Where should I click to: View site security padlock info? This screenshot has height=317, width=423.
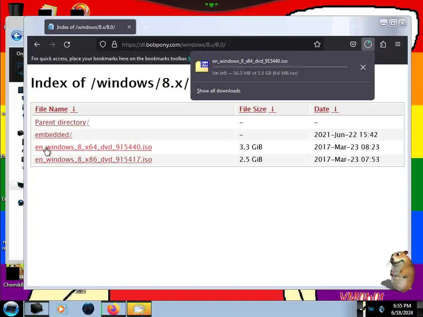pos(114,45)
